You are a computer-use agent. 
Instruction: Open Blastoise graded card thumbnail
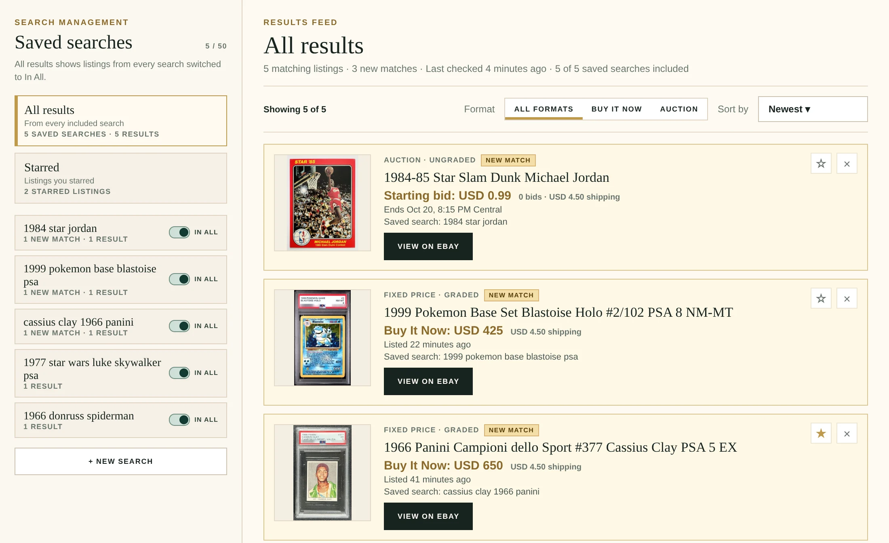(x=322, y=338)
